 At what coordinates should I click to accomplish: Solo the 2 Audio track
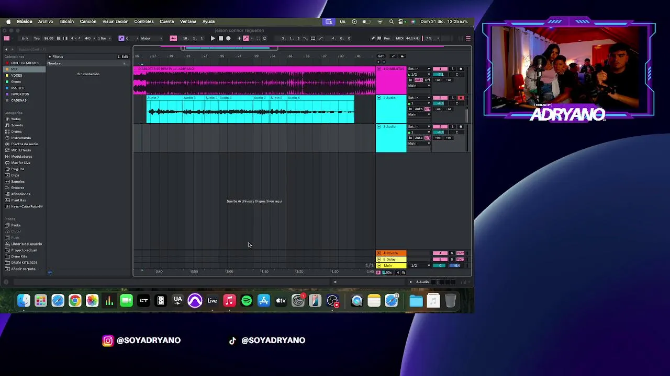click(452, 98)
